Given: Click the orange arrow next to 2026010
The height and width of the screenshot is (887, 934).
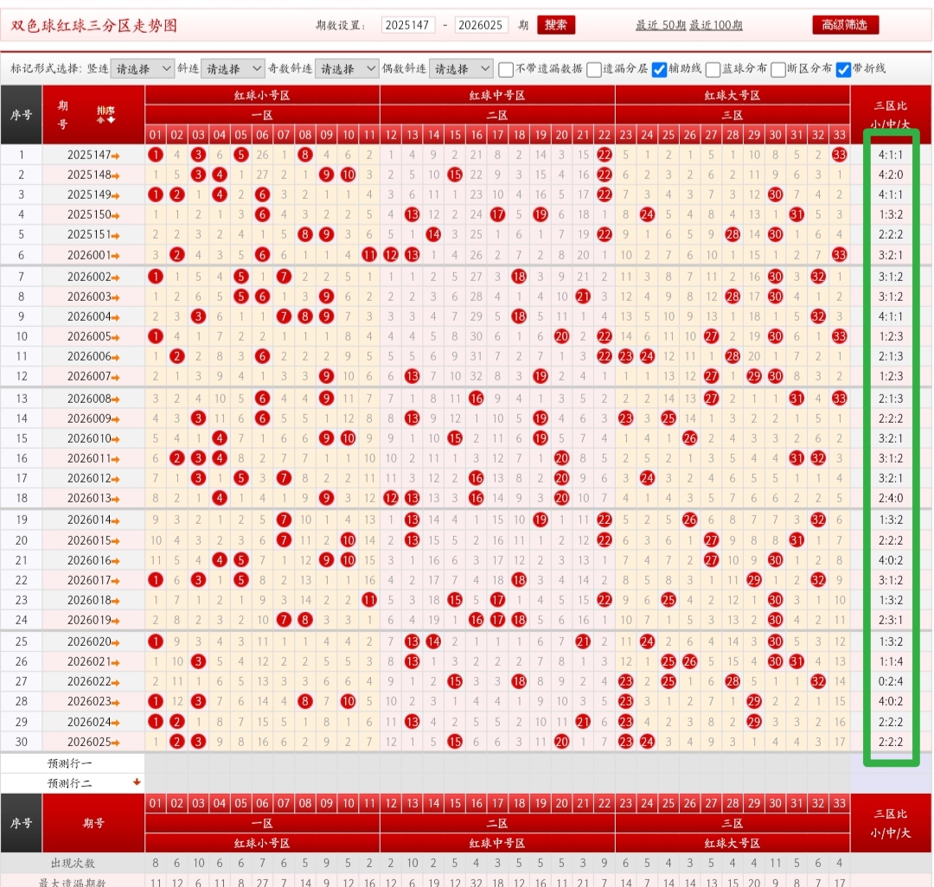Looking at the screenshot, I should [x=117, y=438].
